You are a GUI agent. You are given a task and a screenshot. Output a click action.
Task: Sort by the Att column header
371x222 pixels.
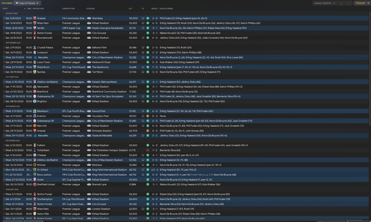[130, 9]
